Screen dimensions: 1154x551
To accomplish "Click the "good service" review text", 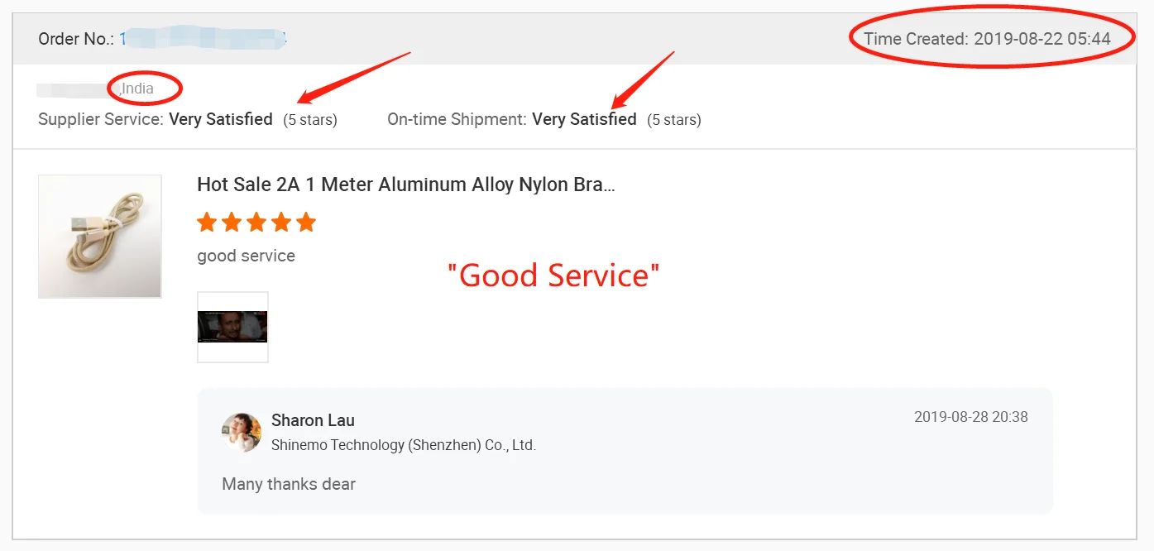I will (246, 256).
